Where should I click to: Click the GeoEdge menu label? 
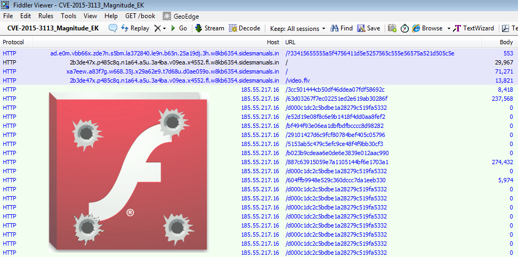click(187, 16)
